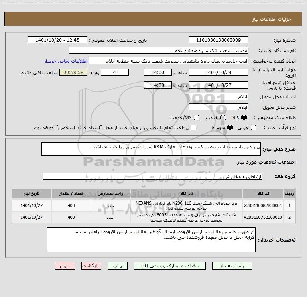Click the تاریخ نیاز column header
This screenshot has width=307, height=297.
click(x=31, y=194)
